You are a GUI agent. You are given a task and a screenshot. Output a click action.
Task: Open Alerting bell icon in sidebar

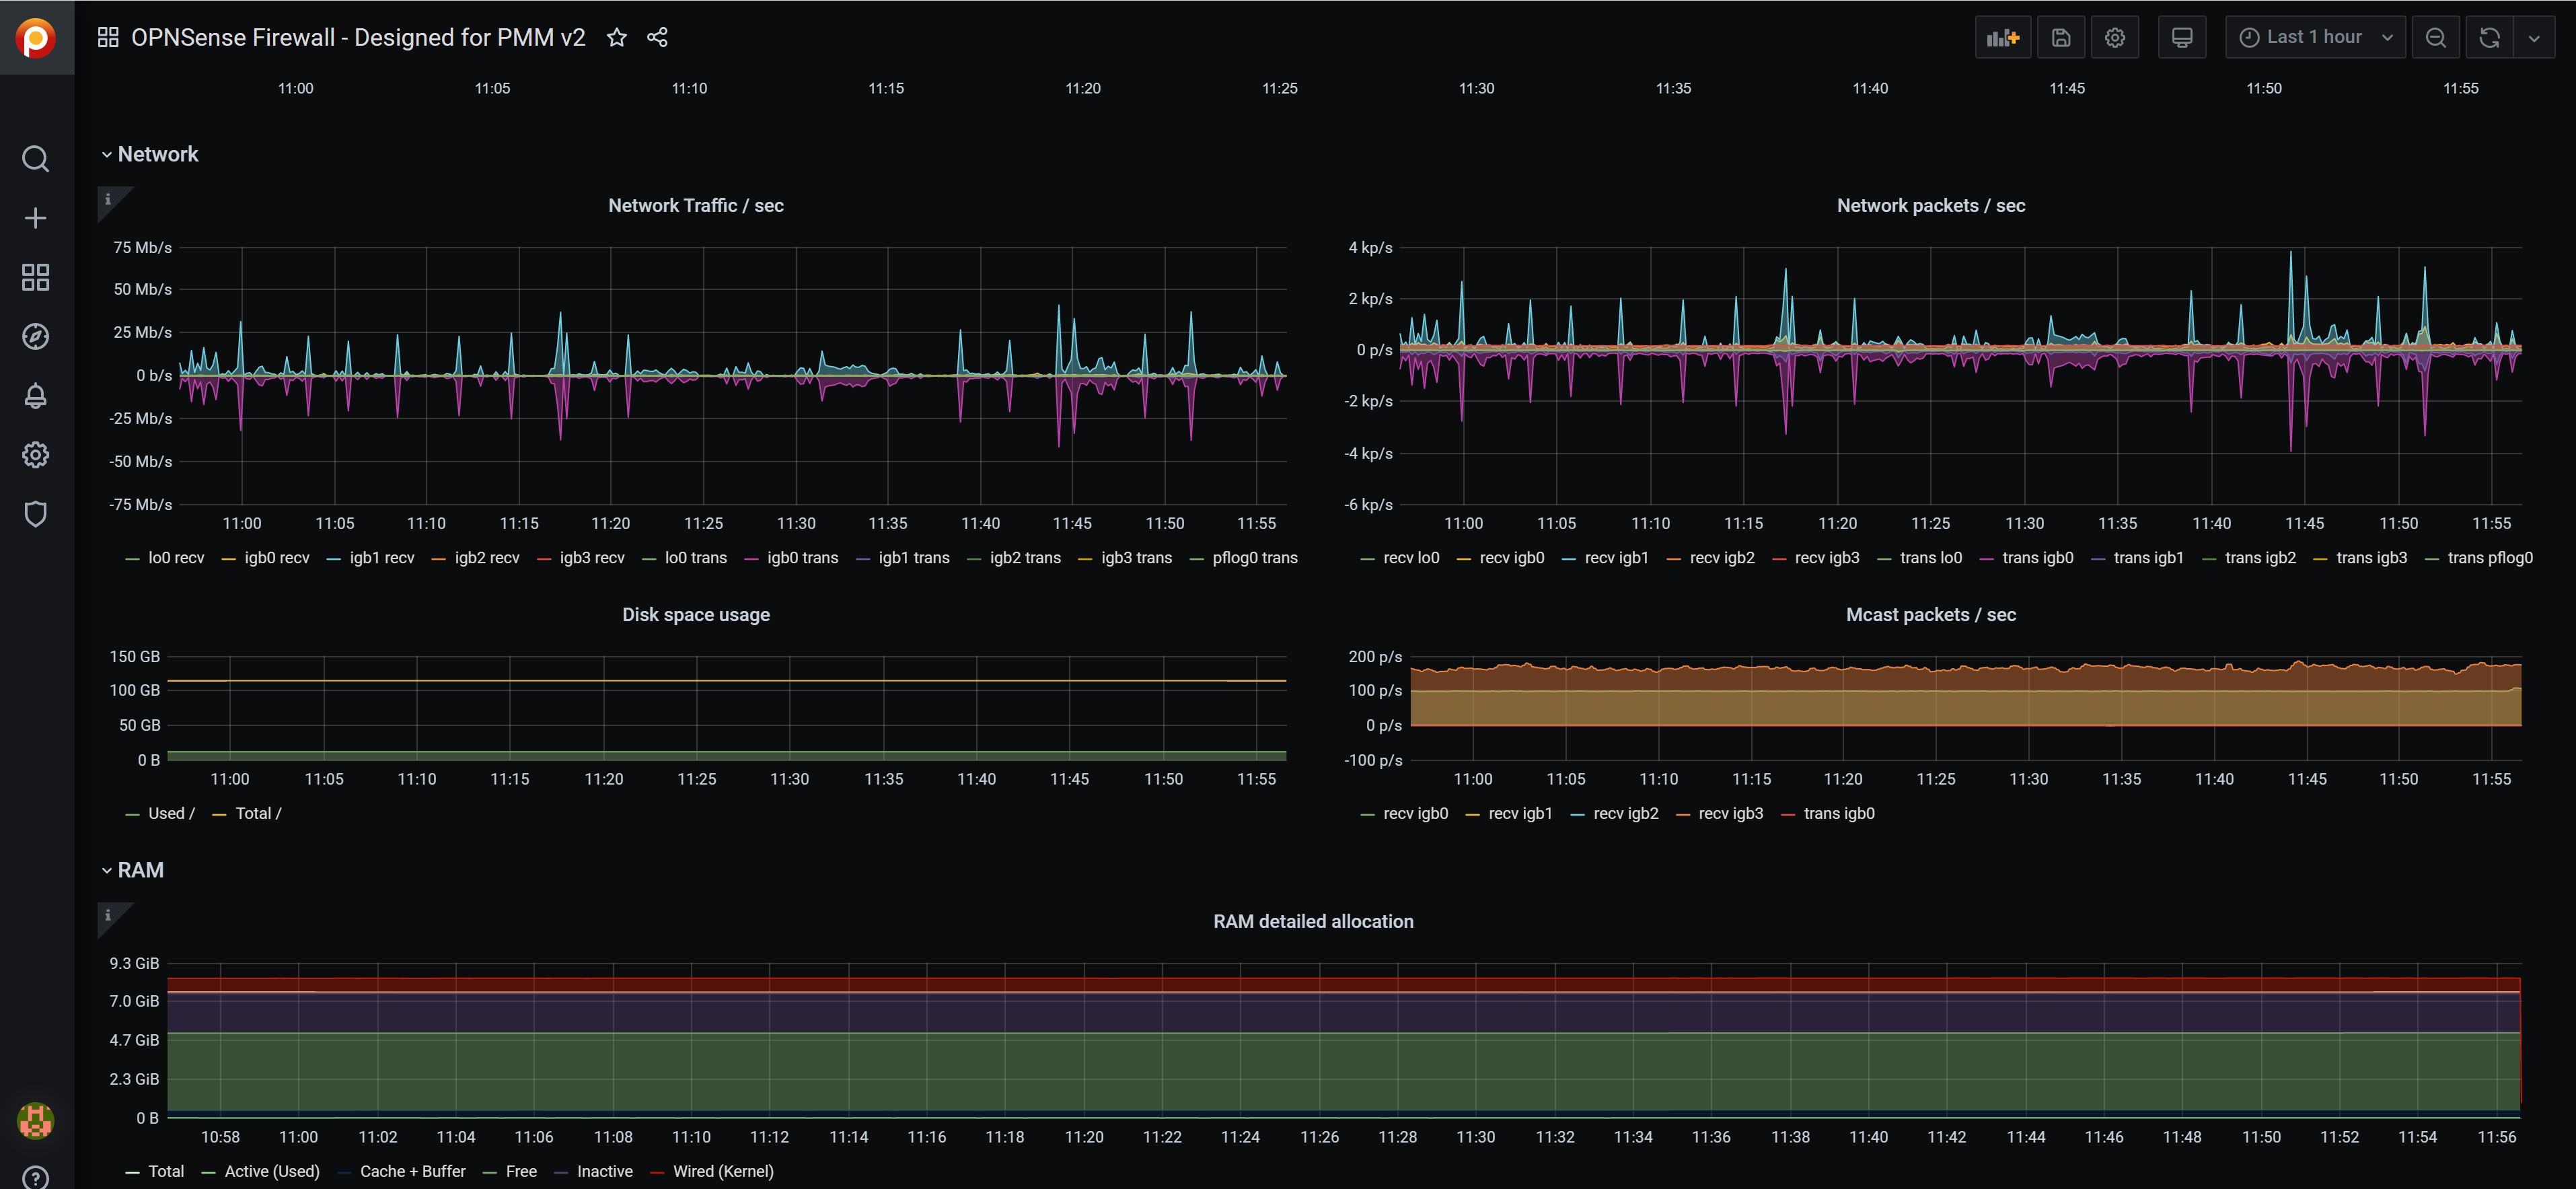pyautogui.click(x=36, y=396)
